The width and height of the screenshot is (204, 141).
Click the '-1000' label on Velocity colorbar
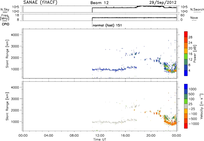(x=194, y=124)
